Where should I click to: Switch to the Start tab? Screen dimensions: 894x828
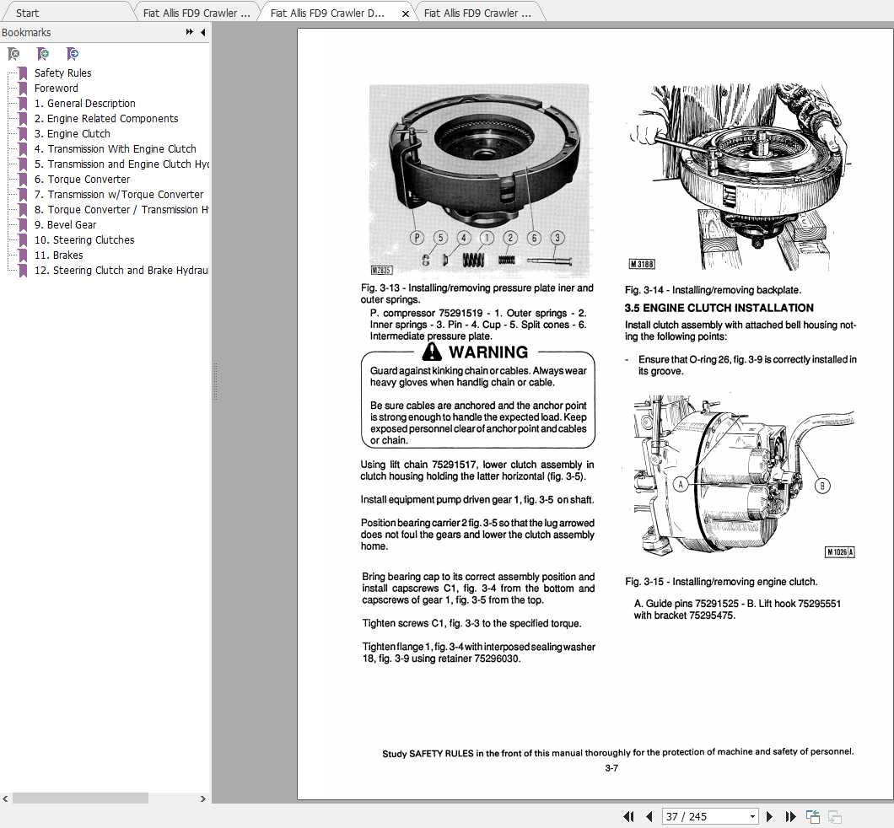click(27, 13)
